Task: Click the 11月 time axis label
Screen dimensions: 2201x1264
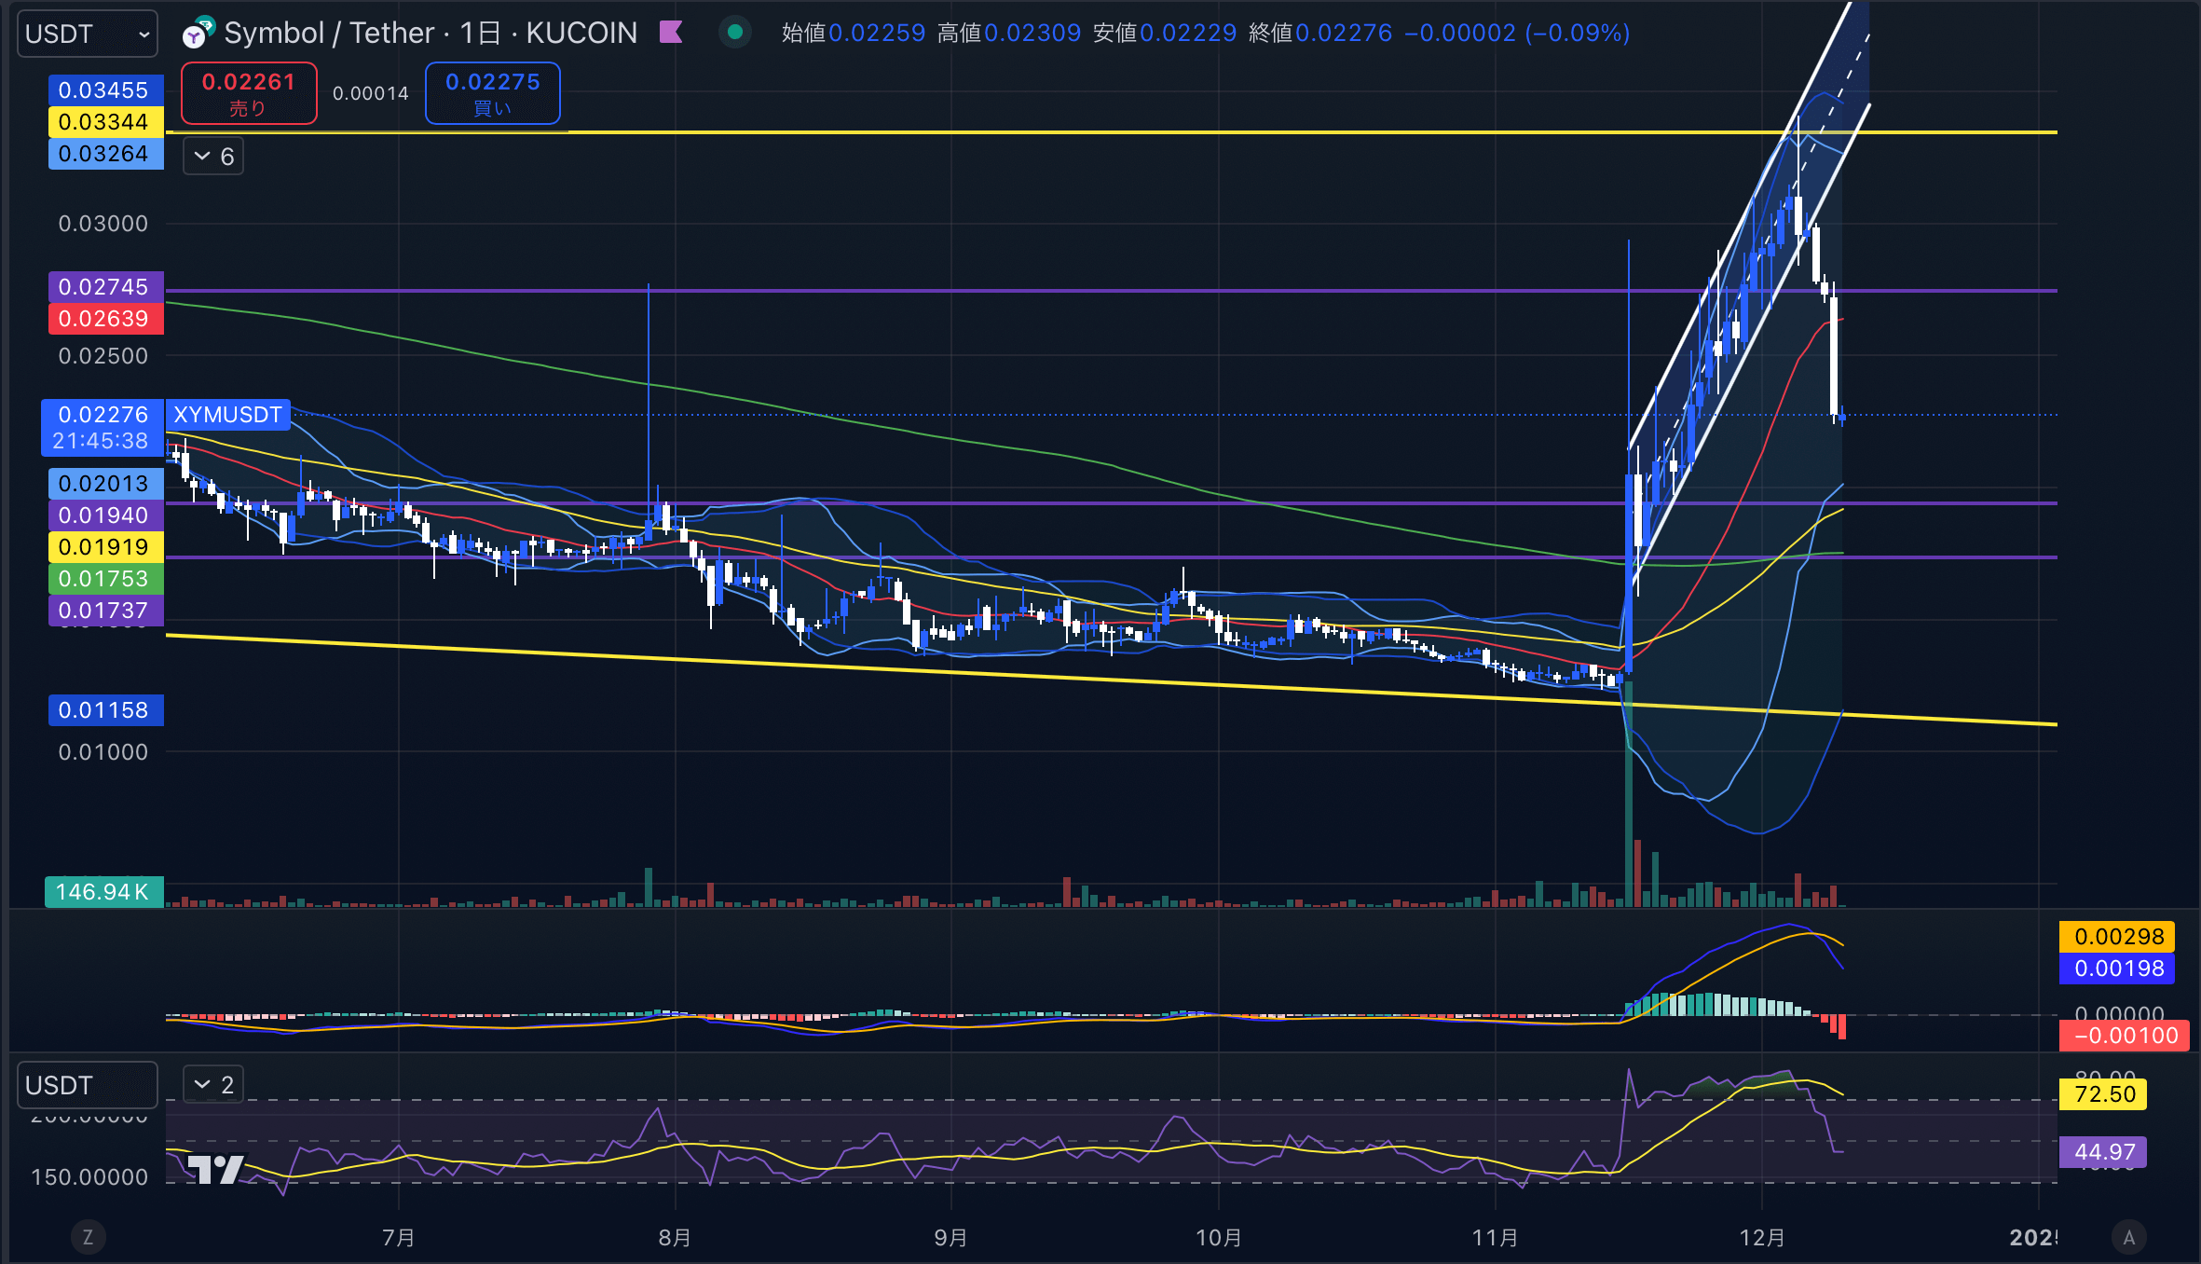Action: point(1495,1238)
